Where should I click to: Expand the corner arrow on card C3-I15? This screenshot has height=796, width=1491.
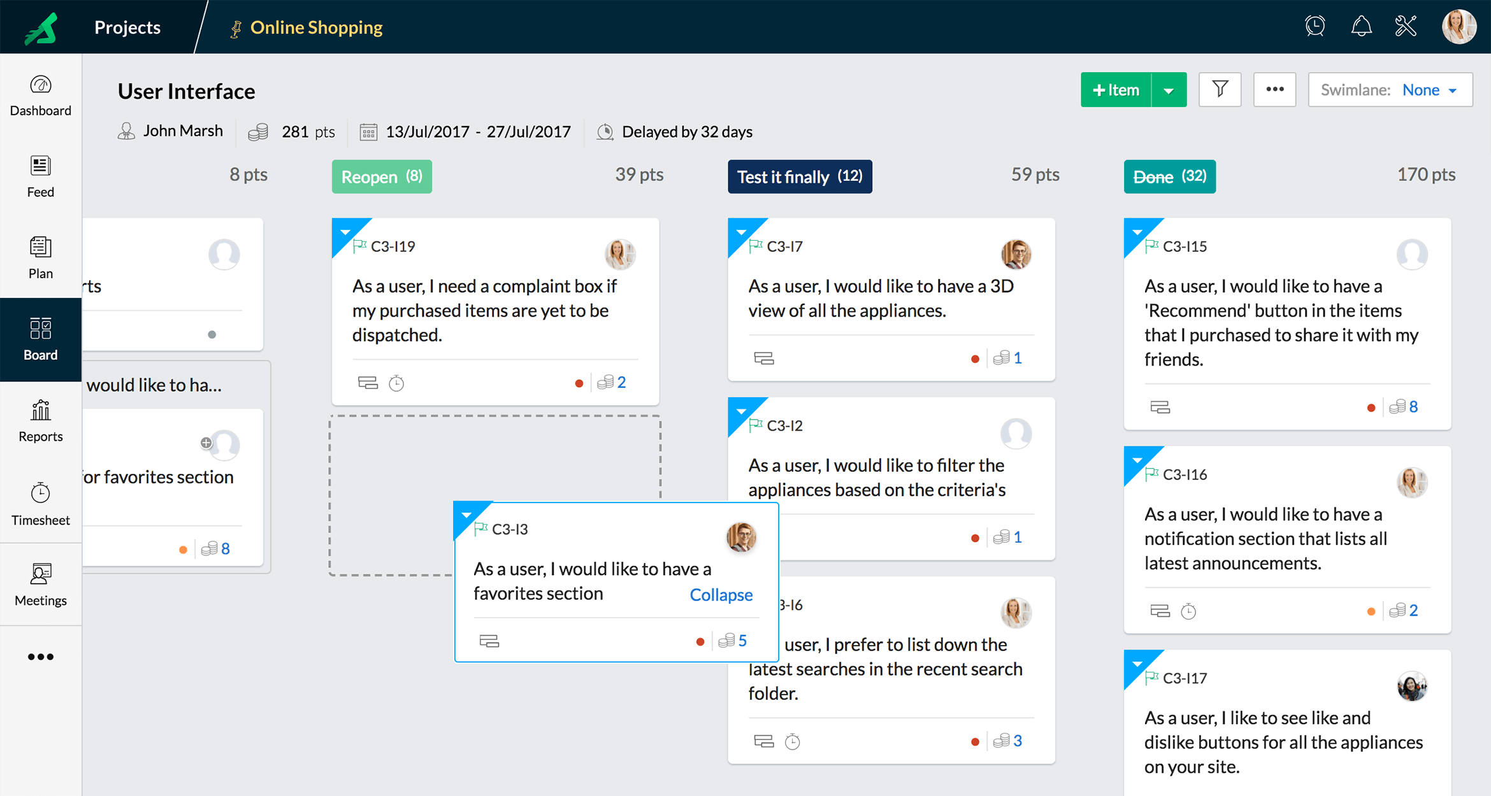click(x=1137, y=232)
